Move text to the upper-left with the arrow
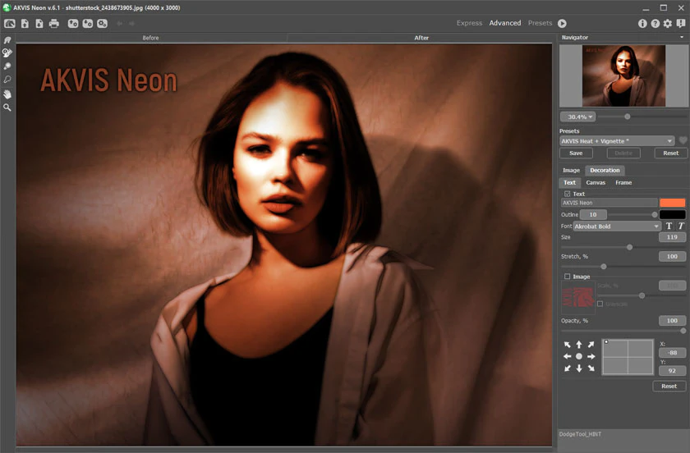 568,345
